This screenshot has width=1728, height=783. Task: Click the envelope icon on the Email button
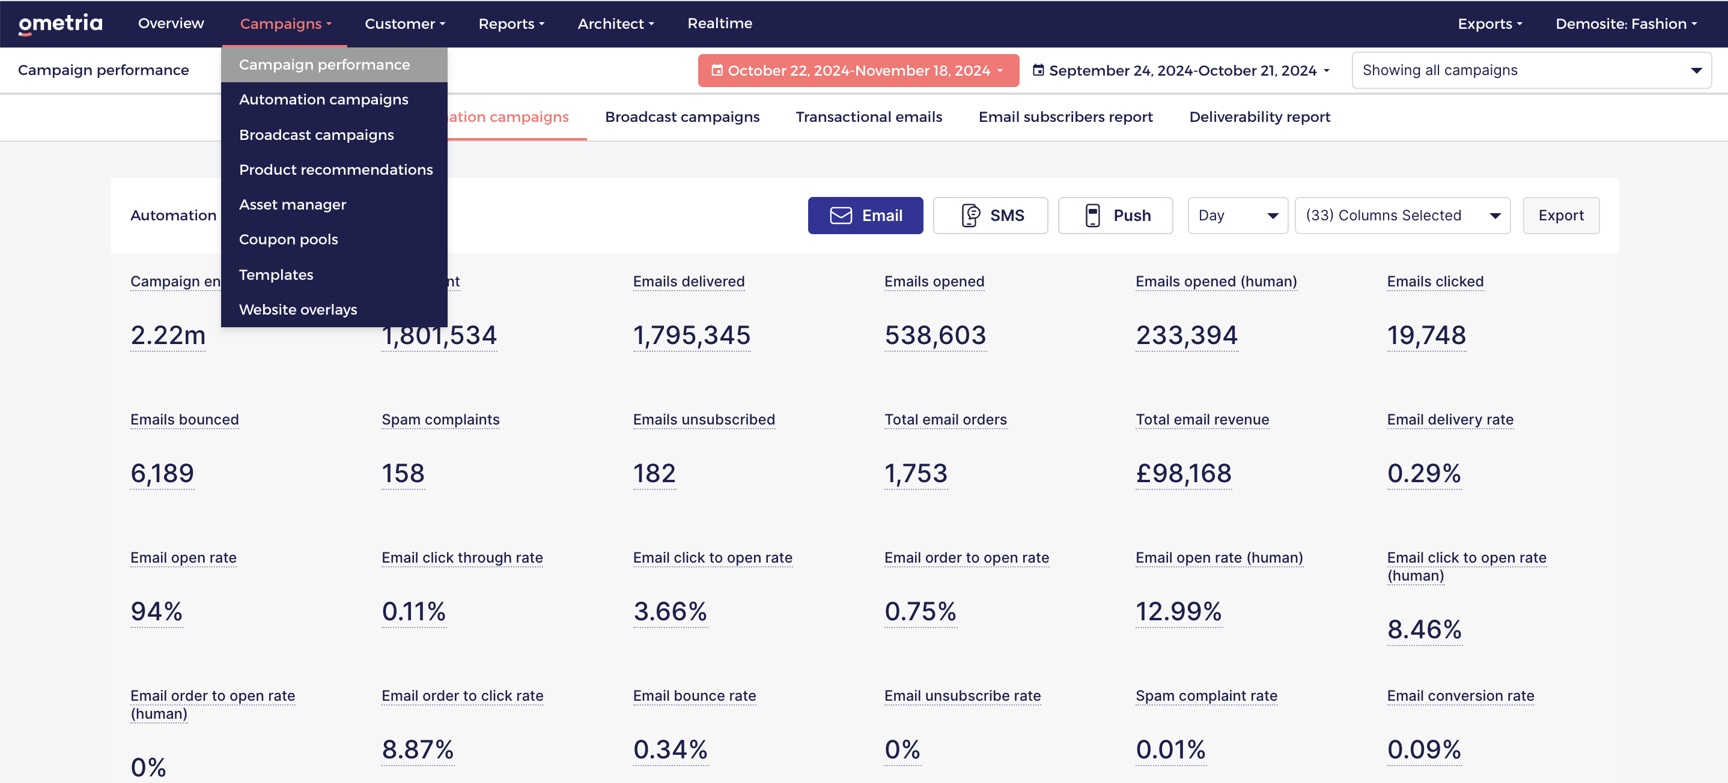coord(841,215)
